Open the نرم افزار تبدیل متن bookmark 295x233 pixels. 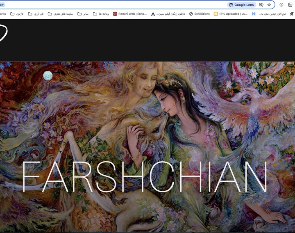tap(269, 14)
